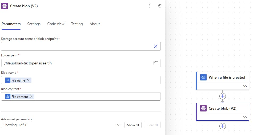Remove the File name token

coord(28,80)
